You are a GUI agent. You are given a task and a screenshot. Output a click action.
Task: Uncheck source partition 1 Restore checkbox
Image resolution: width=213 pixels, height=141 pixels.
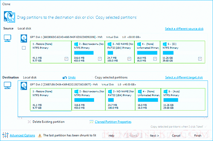(66, 59)
